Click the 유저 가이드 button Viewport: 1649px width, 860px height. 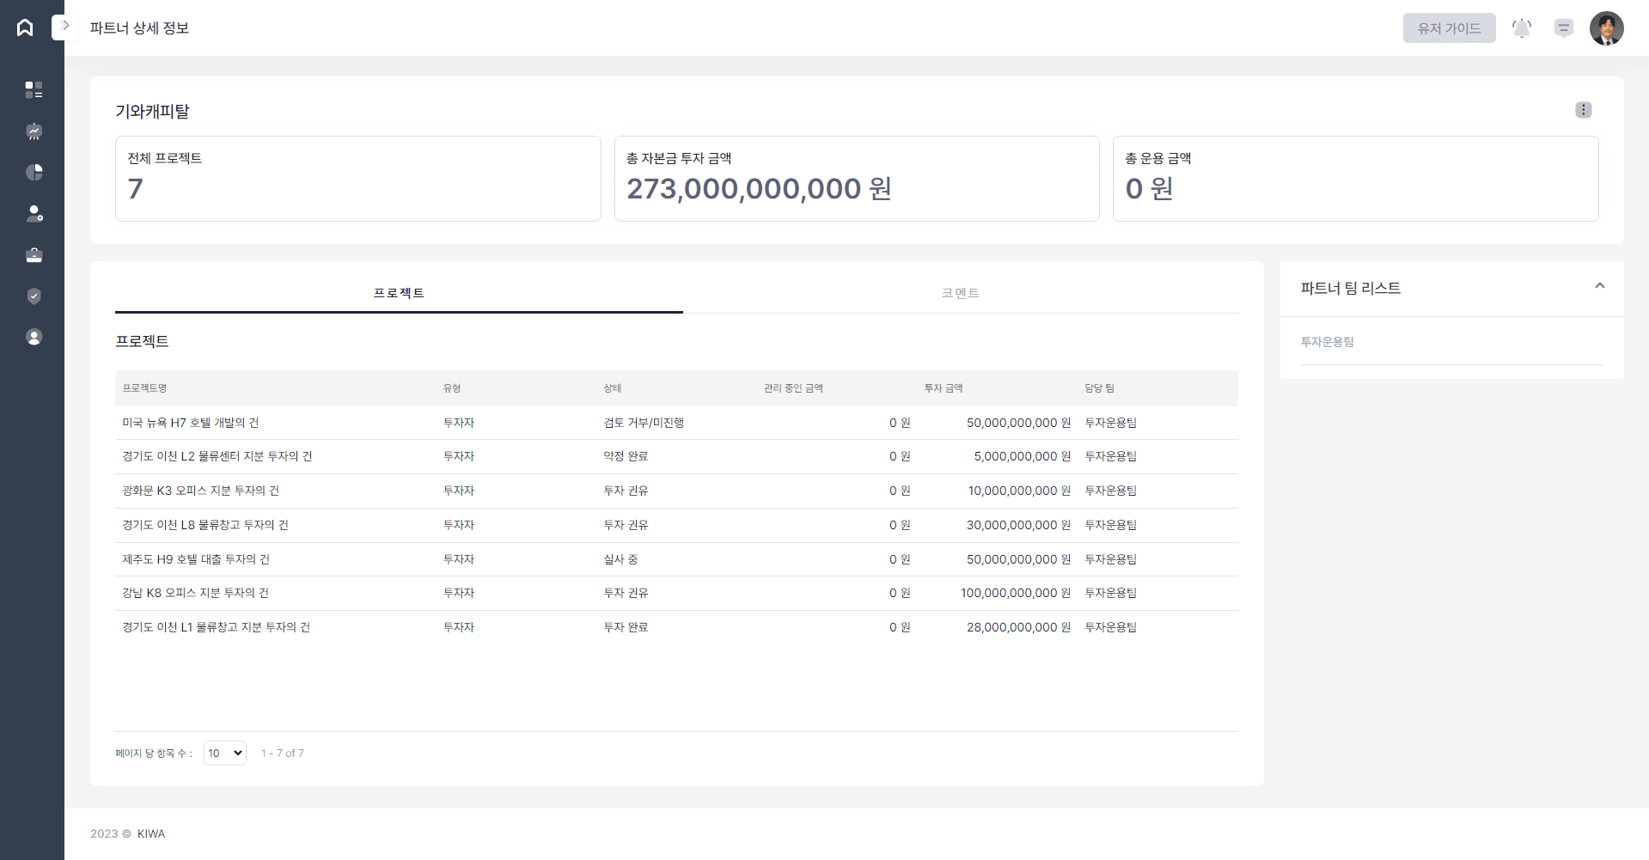[1449, 28]
